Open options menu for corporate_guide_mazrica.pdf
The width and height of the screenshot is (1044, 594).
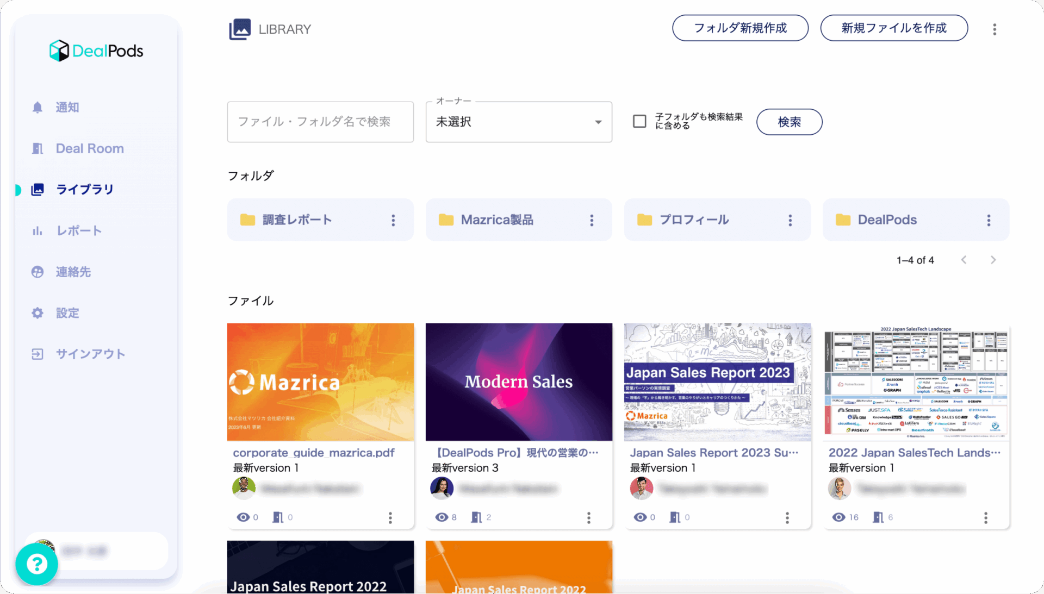point(390,517)
